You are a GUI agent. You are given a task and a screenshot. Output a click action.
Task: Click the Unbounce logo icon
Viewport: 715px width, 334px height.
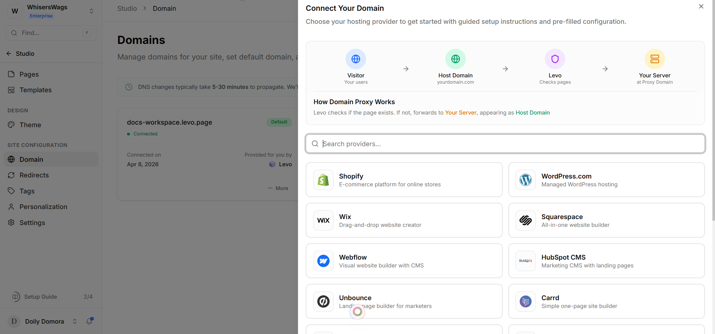click(x=323, y=302)
